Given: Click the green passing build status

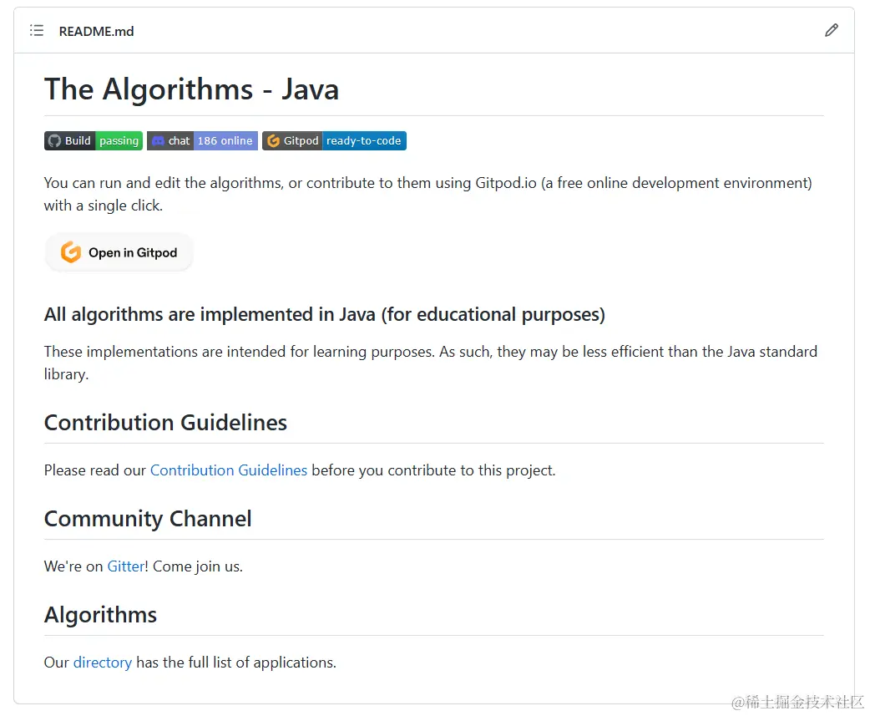Looking at the screenshot, I should [x=119, y=141].
